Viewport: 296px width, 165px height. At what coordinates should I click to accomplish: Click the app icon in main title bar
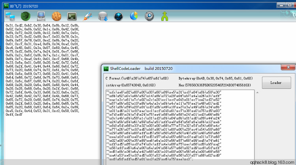pos(6,6)
